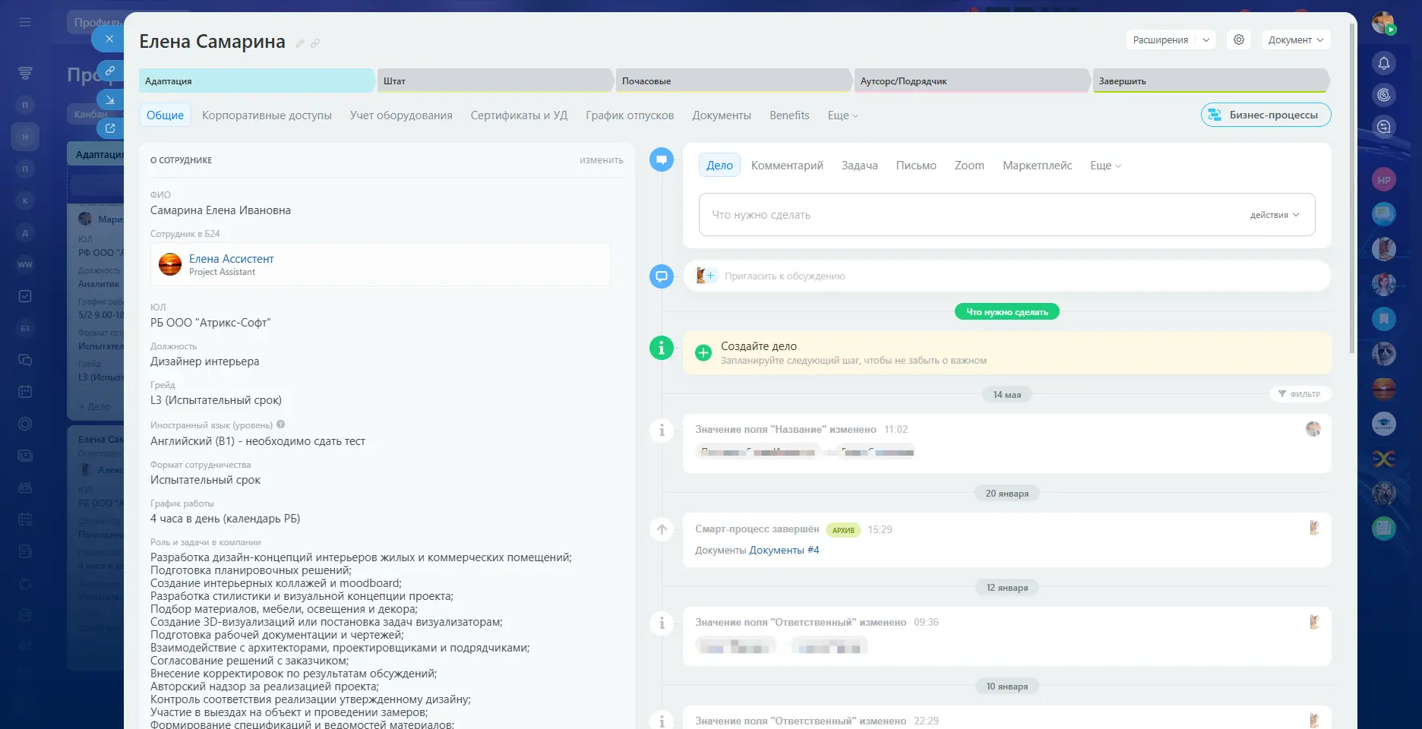The image size is (1422, 729).
Task: Edit the title with pencil icon
Action: pyautogui.click(x=300, y=43)
